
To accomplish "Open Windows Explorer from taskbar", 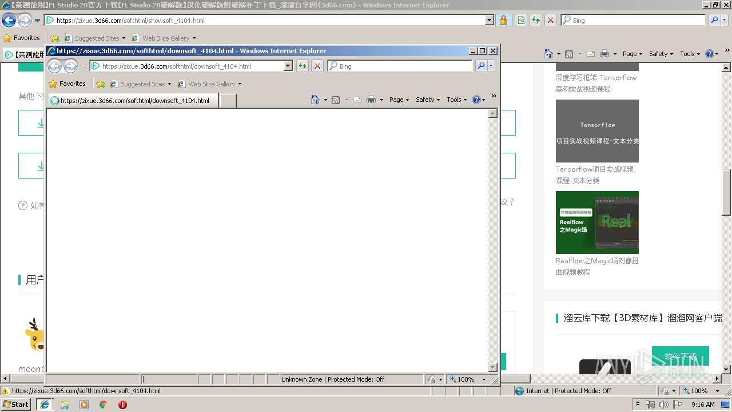I will coord(65,405).
